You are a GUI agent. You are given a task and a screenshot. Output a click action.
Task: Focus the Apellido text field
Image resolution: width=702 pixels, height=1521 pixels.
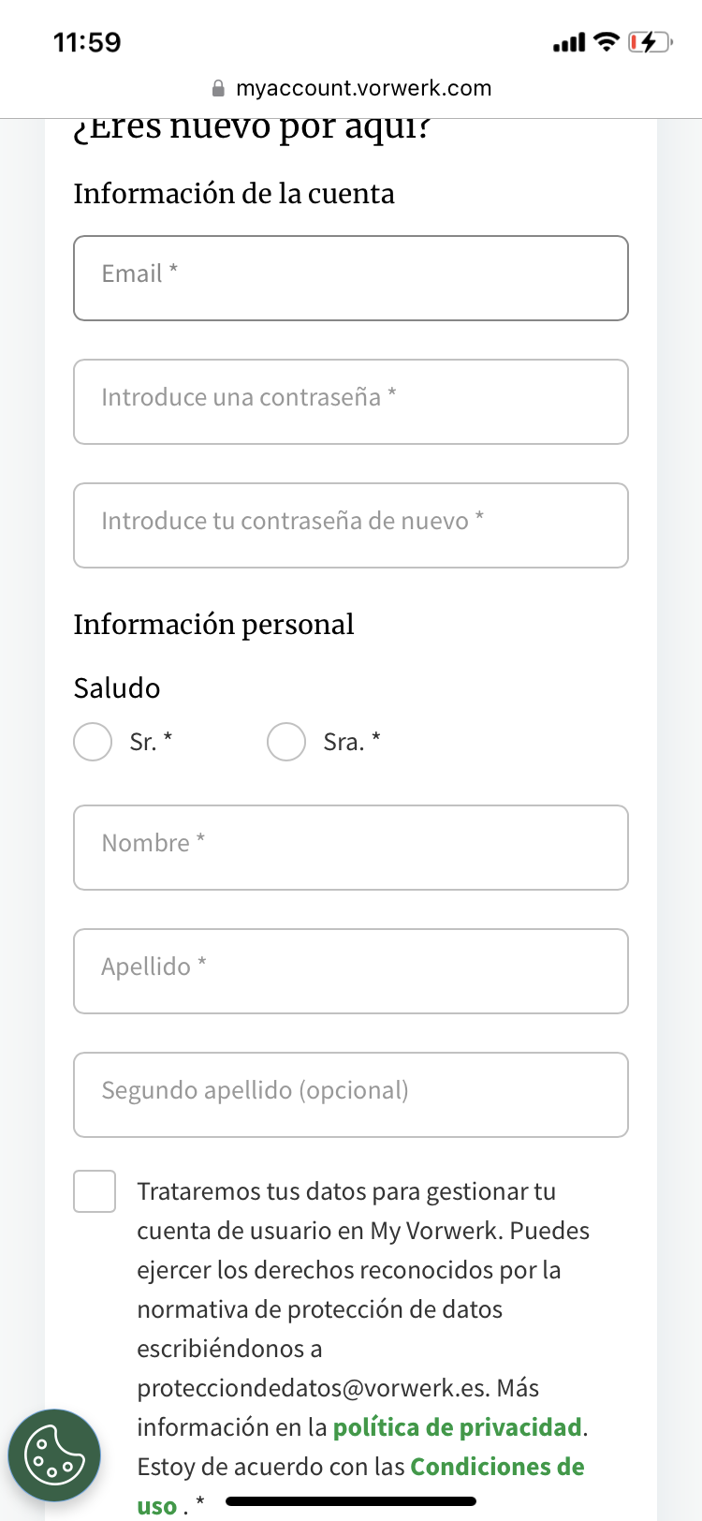(351, 971)
